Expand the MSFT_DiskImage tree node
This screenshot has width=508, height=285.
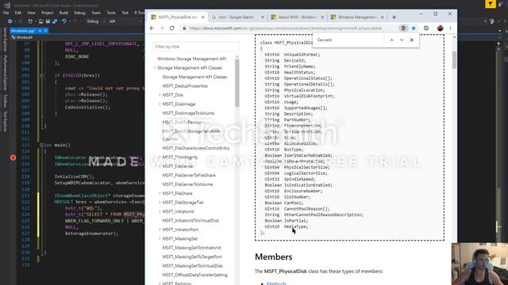[160, 104]
